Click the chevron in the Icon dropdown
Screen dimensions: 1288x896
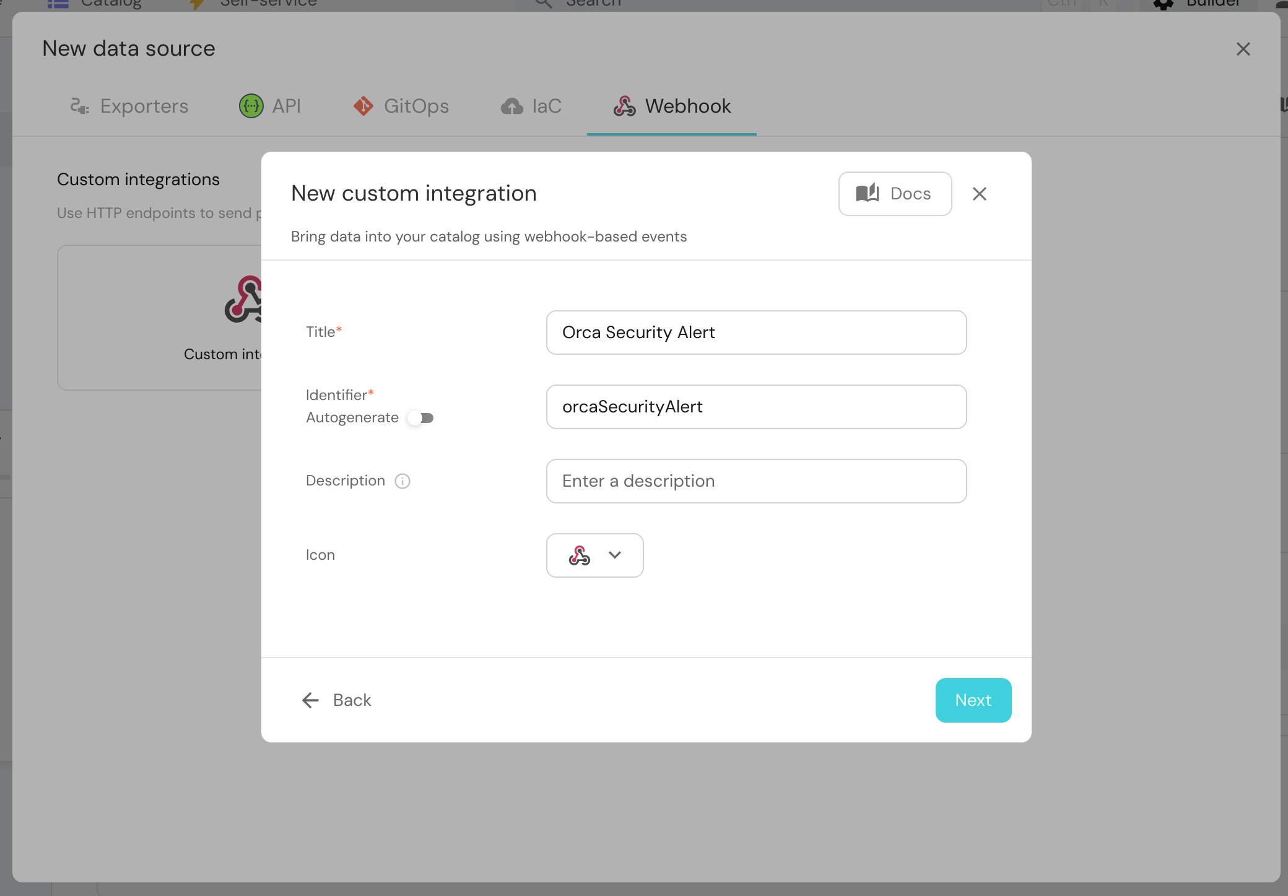(615, 555)
